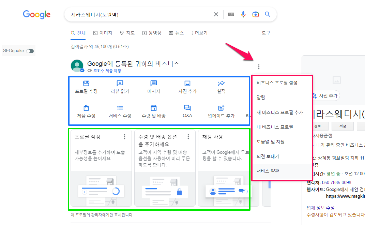Click 사진 추가 image icon

[187, 83]
